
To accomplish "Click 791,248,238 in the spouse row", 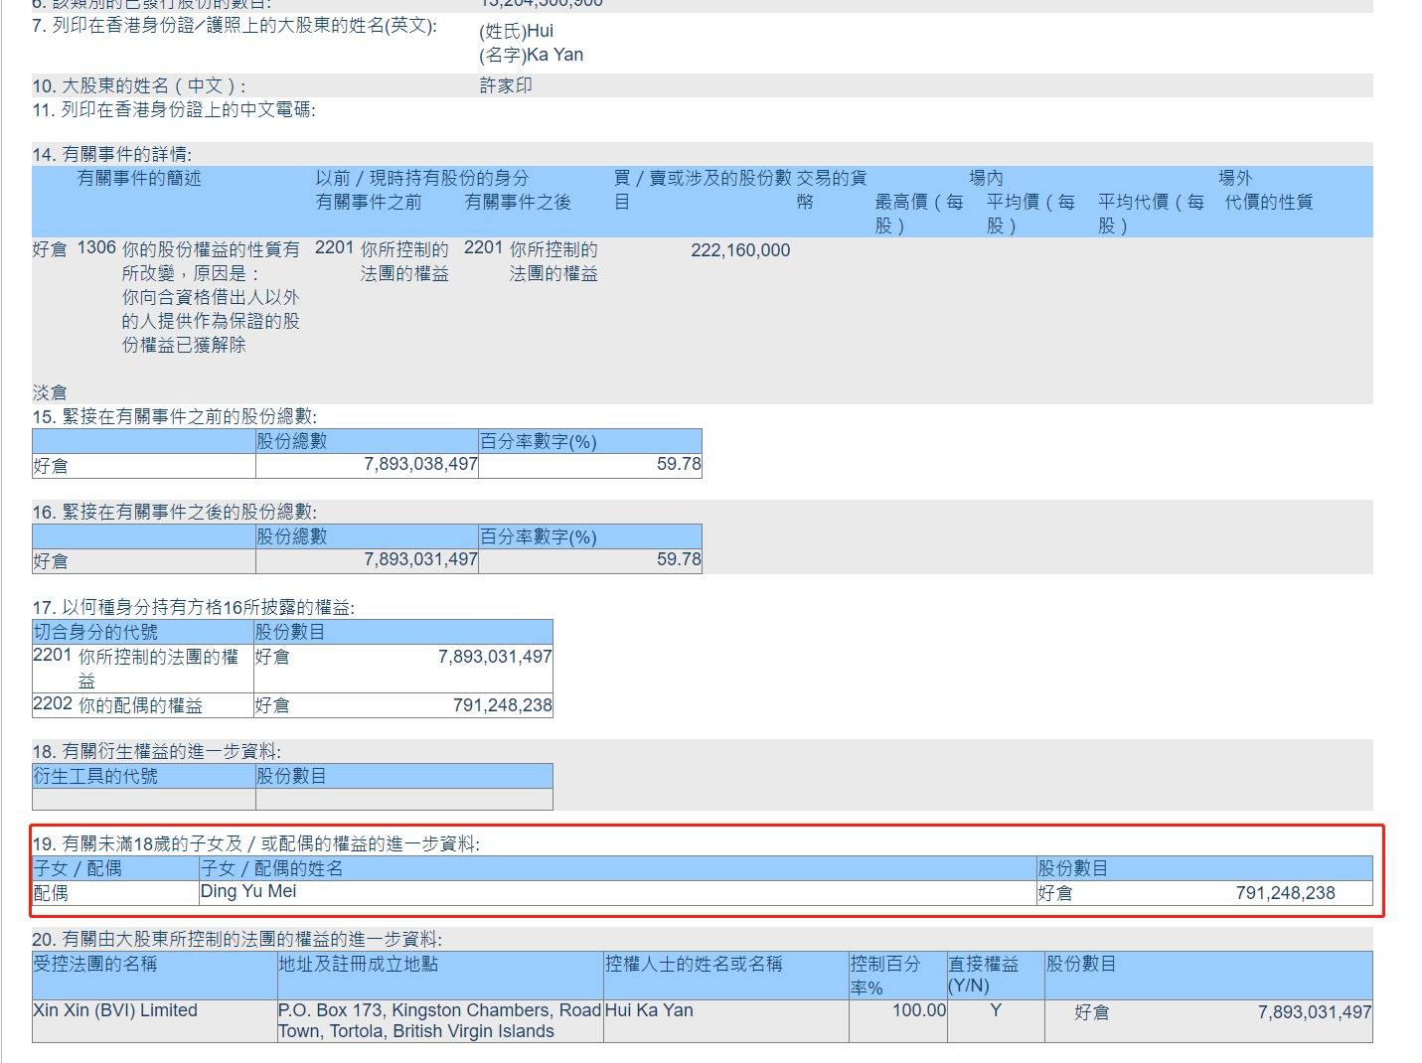I will pyautogui.click(x=1285, y=893).
